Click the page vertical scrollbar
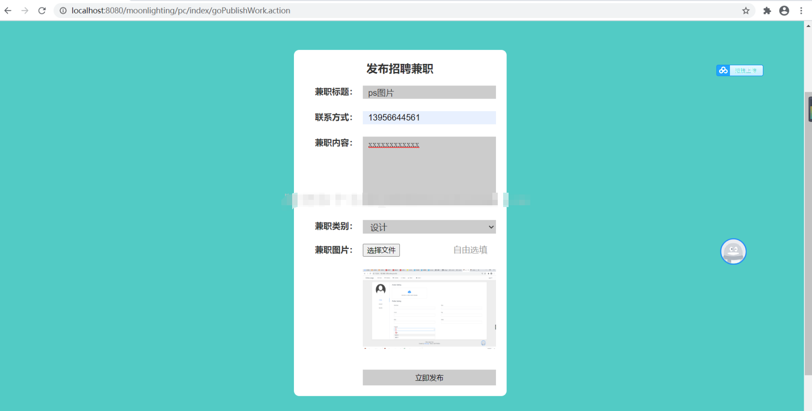The height and width of the screenshot is (411, 812). (808, 234)
